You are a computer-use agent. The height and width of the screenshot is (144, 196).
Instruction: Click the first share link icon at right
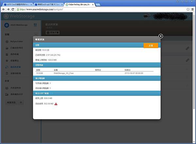(187, 48)
